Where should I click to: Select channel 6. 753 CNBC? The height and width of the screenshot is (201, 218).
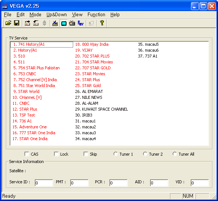tap(25, 74)
